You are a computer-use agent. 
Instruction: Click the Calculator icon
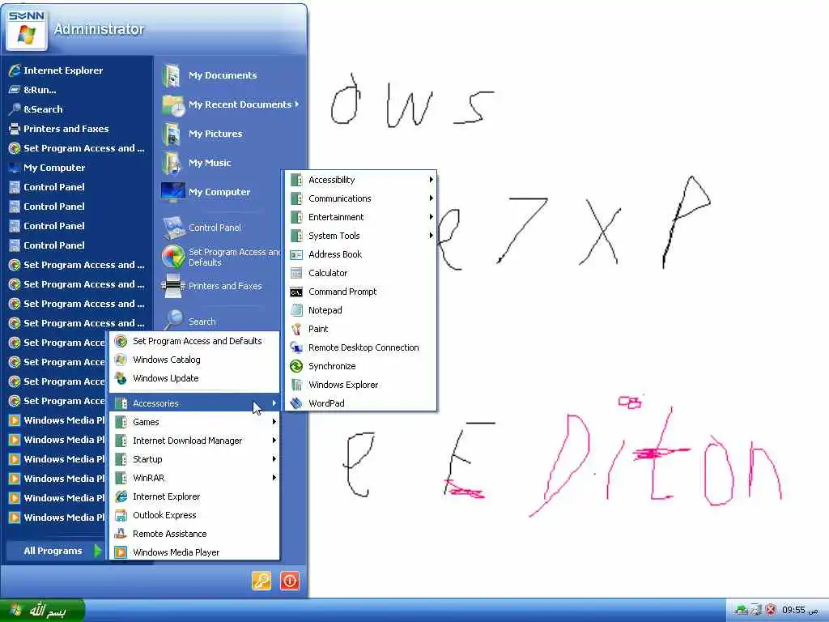296,273
